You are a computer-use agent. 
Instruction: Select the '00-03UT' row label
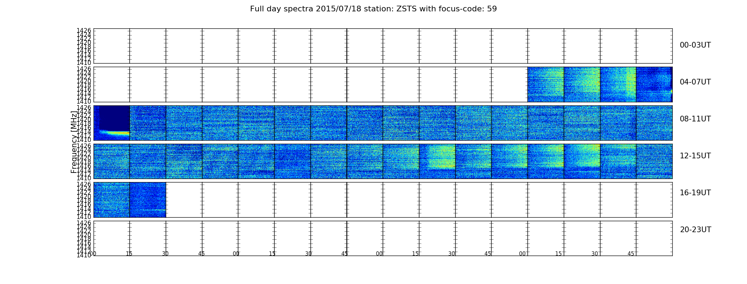click(695, 45)
